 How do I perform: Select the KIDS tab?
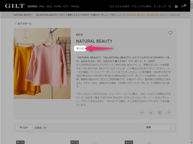49,6
